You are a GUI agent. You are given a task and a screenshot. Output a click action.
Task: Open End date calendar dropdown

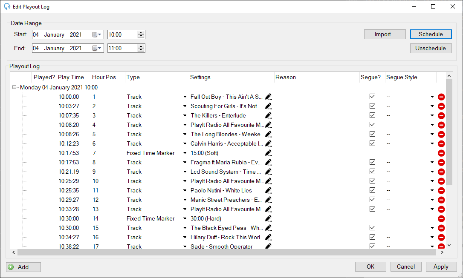pos(97,48)
